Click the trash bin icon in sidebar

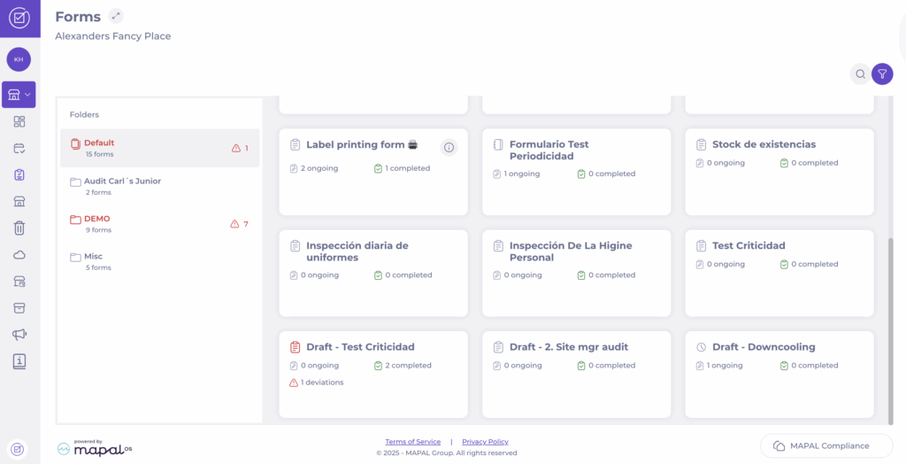tap(19, 228)
